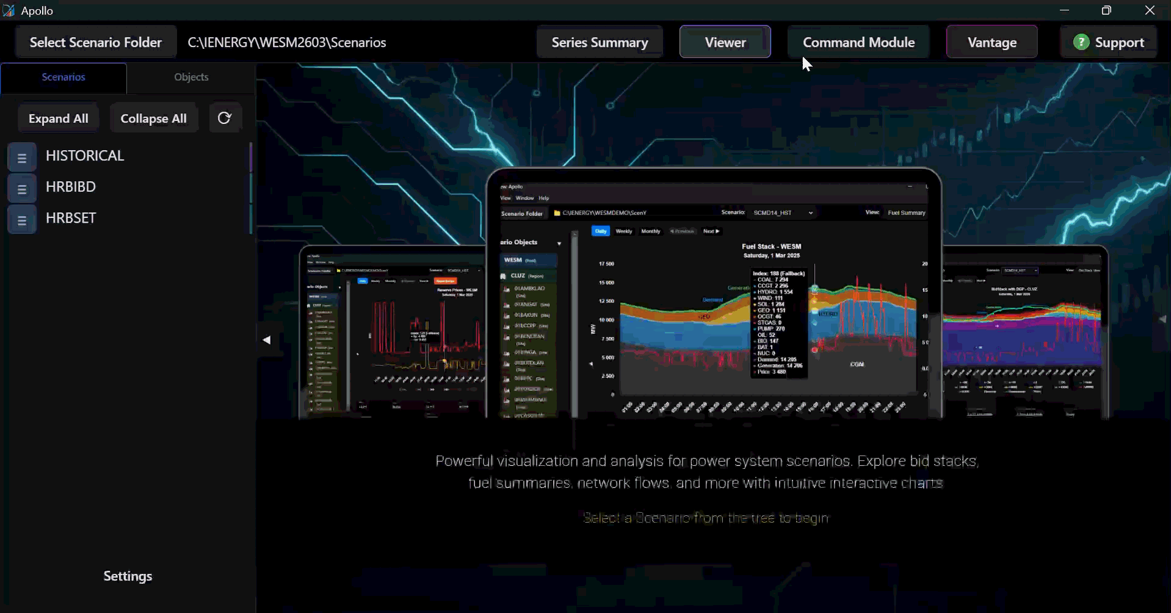Viewport: 1171px width, 613px height.
Task: Refresh the scenario tree list
Action: 225,118
